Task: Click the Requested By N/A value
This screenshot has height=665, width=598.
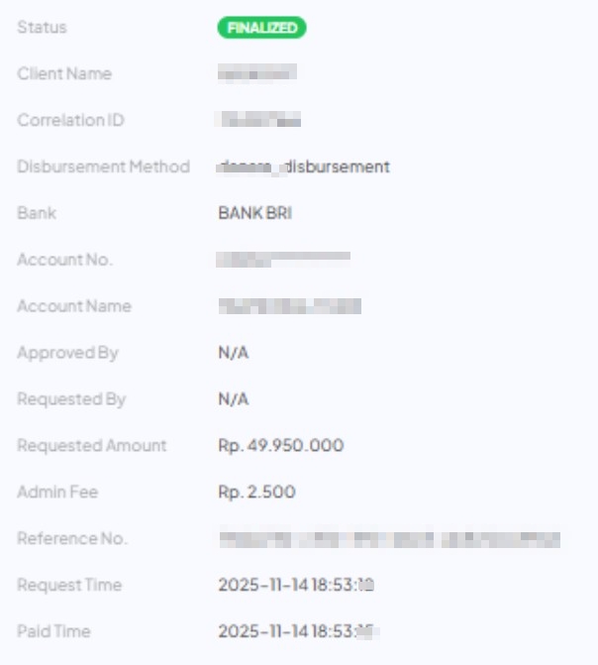Action: (234, 399)
